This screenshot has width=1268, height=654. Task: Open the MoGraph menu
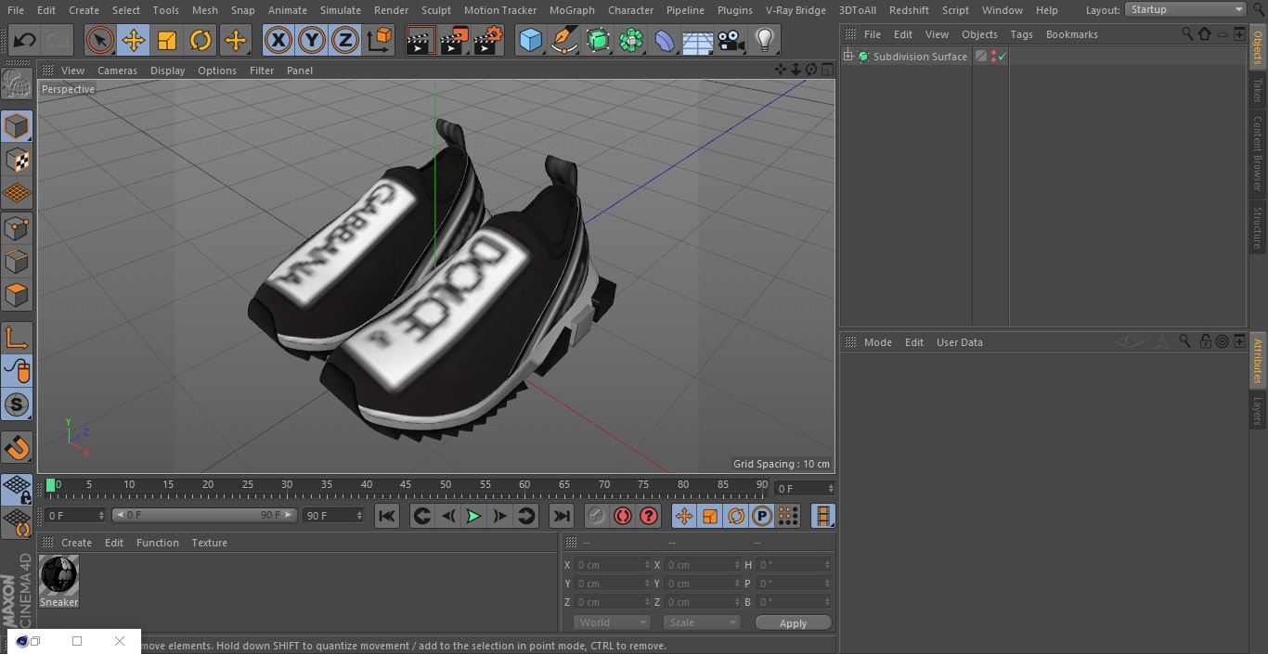coord(572,10)
